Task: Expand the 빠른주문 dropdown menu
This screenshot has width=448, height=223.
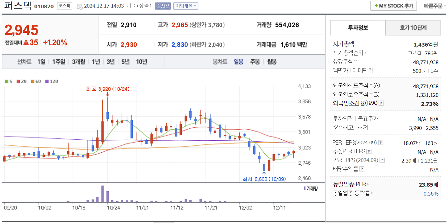Action: click(433, 6)
